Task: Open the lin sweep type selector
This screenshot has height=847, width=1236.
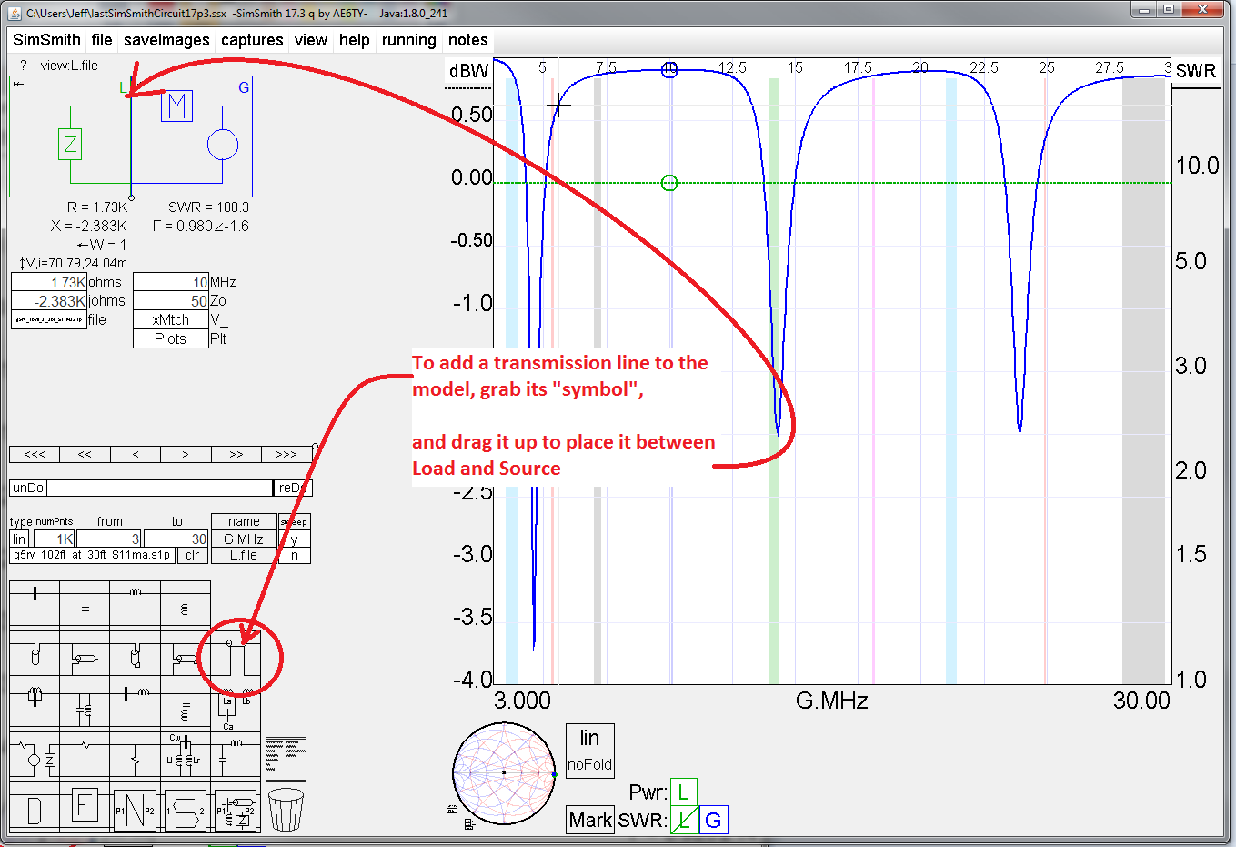Action: 17,539
